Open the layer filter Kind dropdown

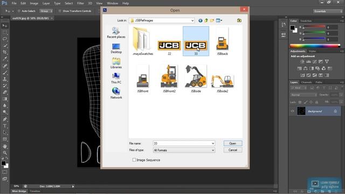[298, 88]
